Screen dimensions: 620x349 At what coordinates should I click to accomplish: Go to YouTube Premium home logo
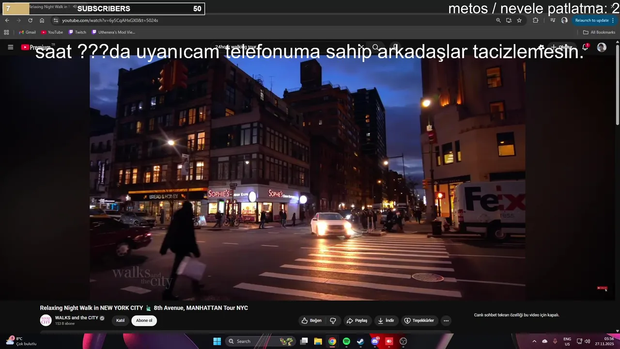coord(36,47)
